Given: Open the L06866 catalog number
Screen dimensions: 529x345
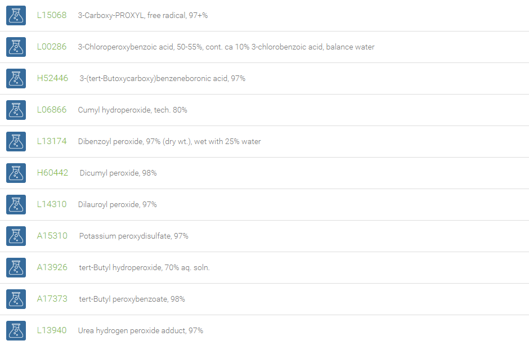Looking at the screenshot, I should (x=52, y=110).
